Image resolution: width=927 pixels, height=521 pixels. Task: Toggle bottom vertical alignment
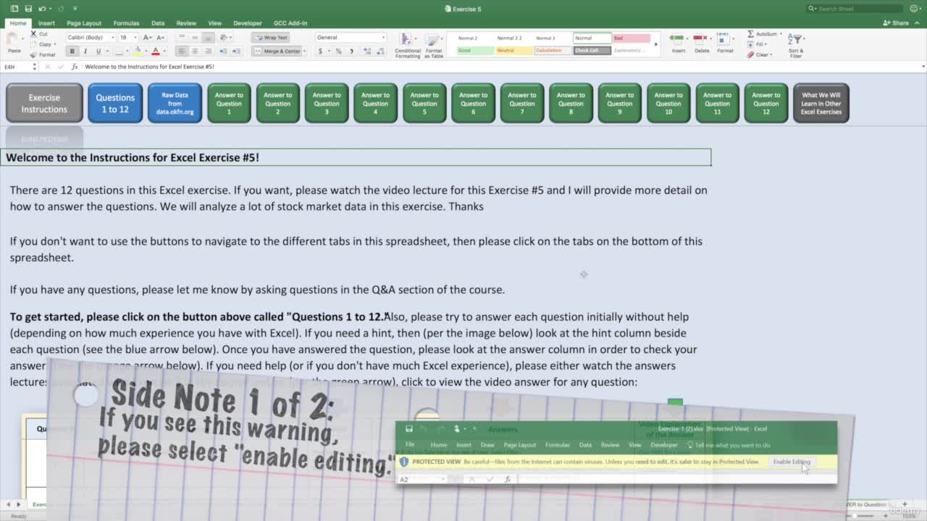[208, 37]
